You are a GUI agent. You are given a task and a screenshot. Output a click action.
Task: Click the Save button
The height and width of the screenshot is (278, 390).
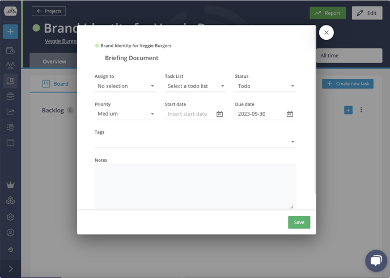click(x=299, y=222)
